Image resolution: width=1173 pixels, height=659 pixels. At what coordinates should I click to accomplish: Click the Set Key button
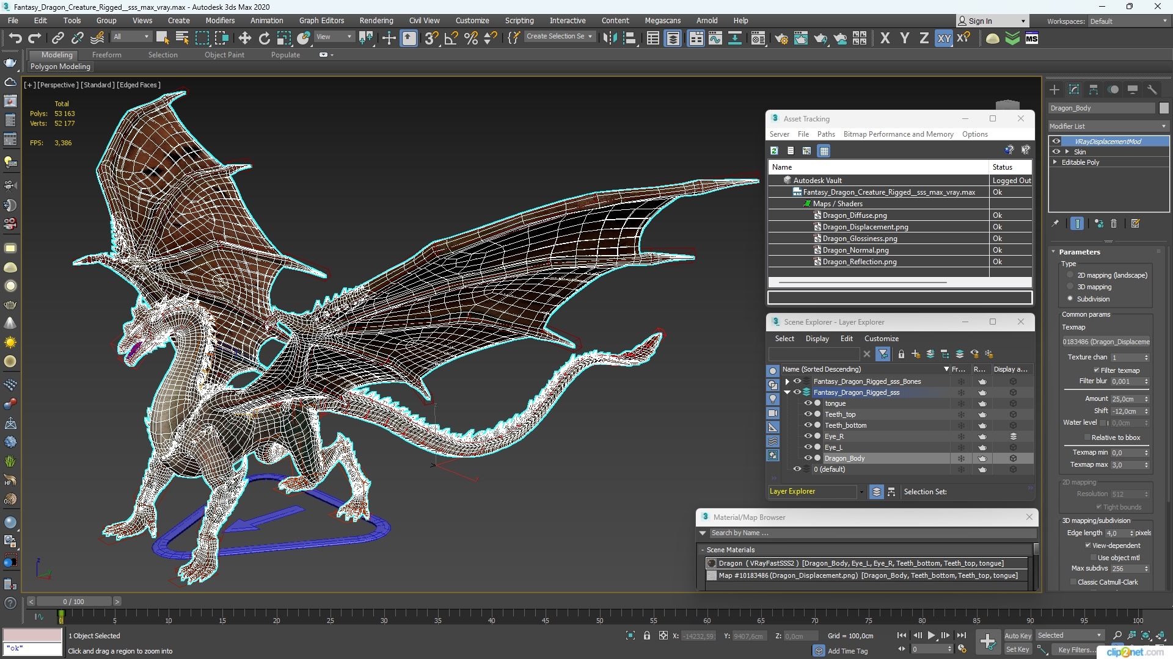coord(1017,649)
